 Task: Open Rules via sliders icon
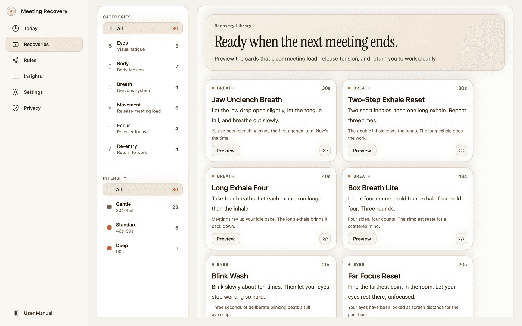(x=15, y=60)
